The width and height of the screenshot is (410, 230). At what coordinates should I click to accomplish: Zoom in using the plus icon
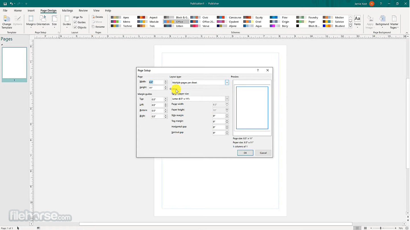click(x=395, y=228)
